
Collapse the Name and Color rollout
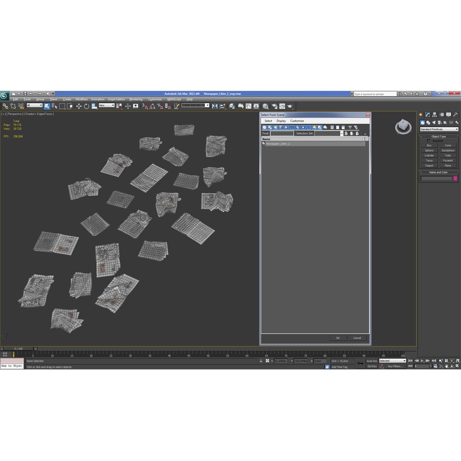tap(438, 172)
